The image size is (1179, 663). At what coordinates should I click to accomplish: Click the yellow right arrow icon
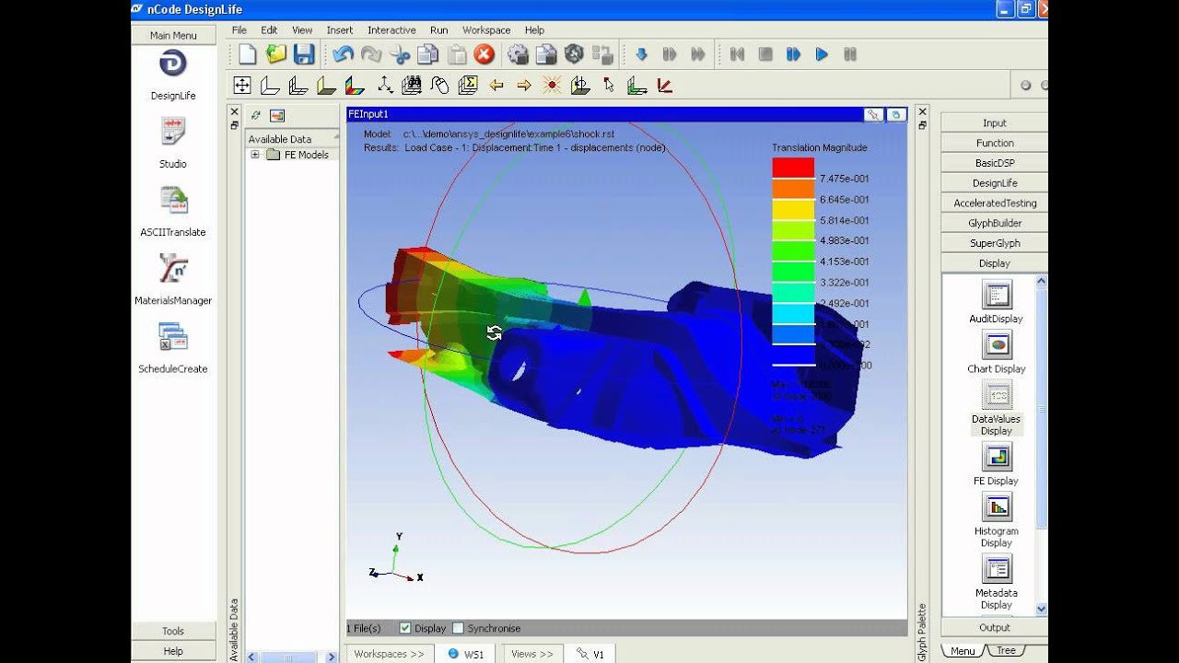pyautogui.click(x=524, y=86)
